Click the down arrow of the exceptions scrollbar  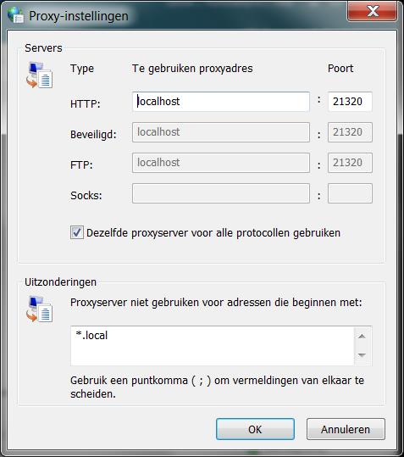pyautogui.click(x=362, y=355)
